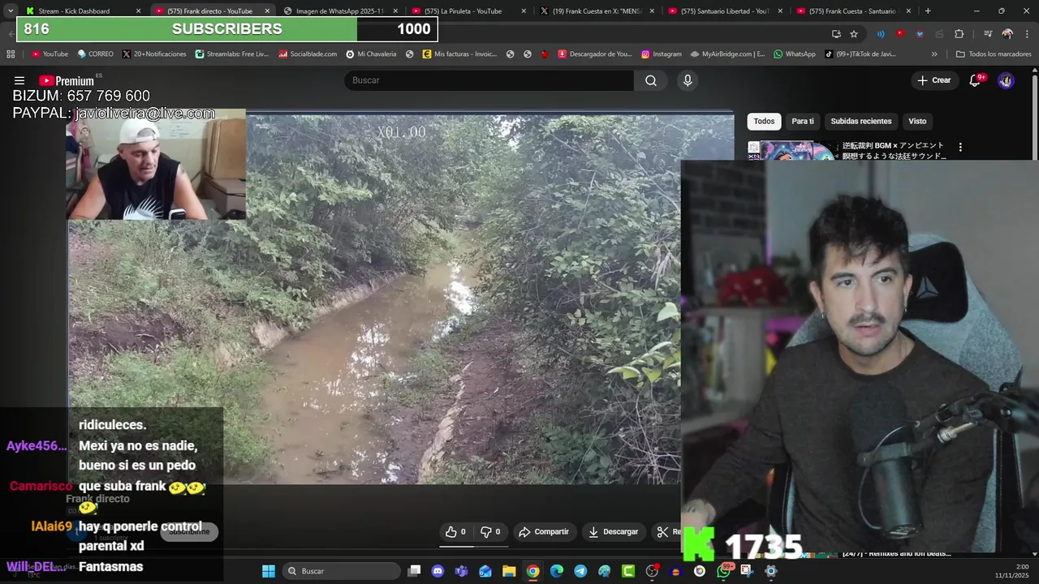Image resolution: width=1039 pixels, height=584 pixels.
Task: Click the Descargar button under the video
Action: (614, 532)
